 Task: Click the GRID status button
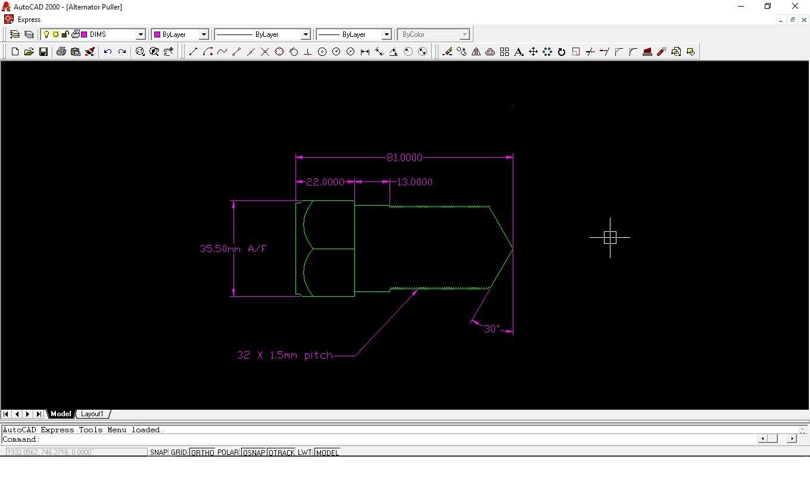click(x=179, y=453)
